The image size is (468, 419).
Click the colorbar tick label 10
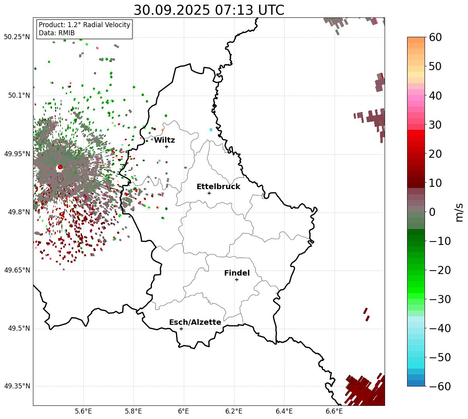point(436,183)
